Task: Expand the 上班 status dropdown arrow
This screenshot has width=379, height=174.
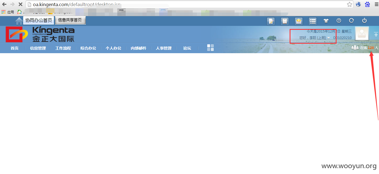Action: click(x=329, y=38)
